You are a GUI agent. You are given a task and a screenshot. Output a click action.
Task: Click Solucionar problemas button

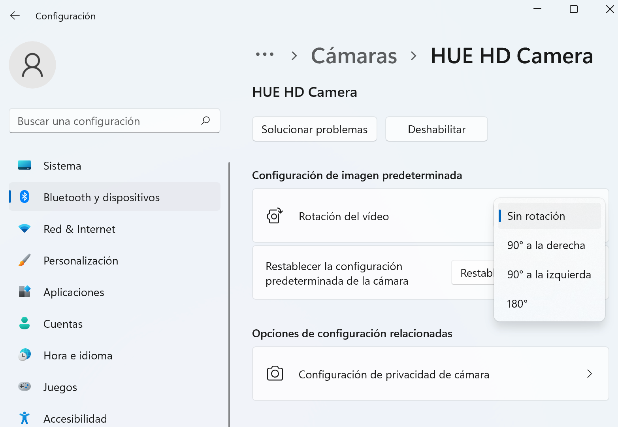[315, 129]
